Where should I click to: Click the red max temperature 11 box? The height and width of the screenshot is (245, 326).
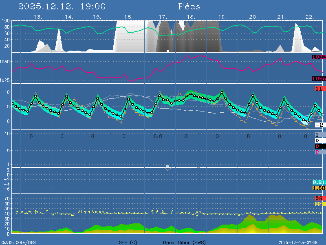pyautogui.click(x=319, y=89)
